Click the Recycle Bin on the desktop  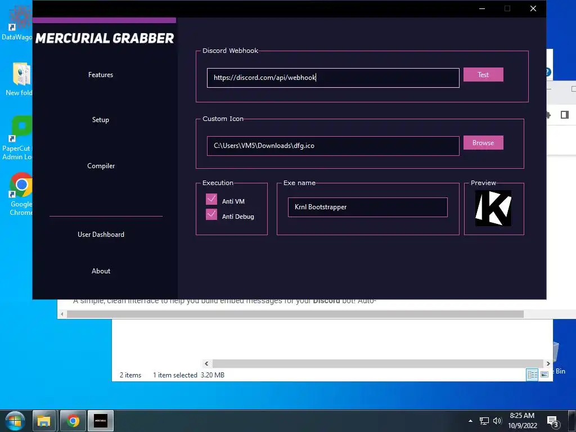tap(559, 358)
